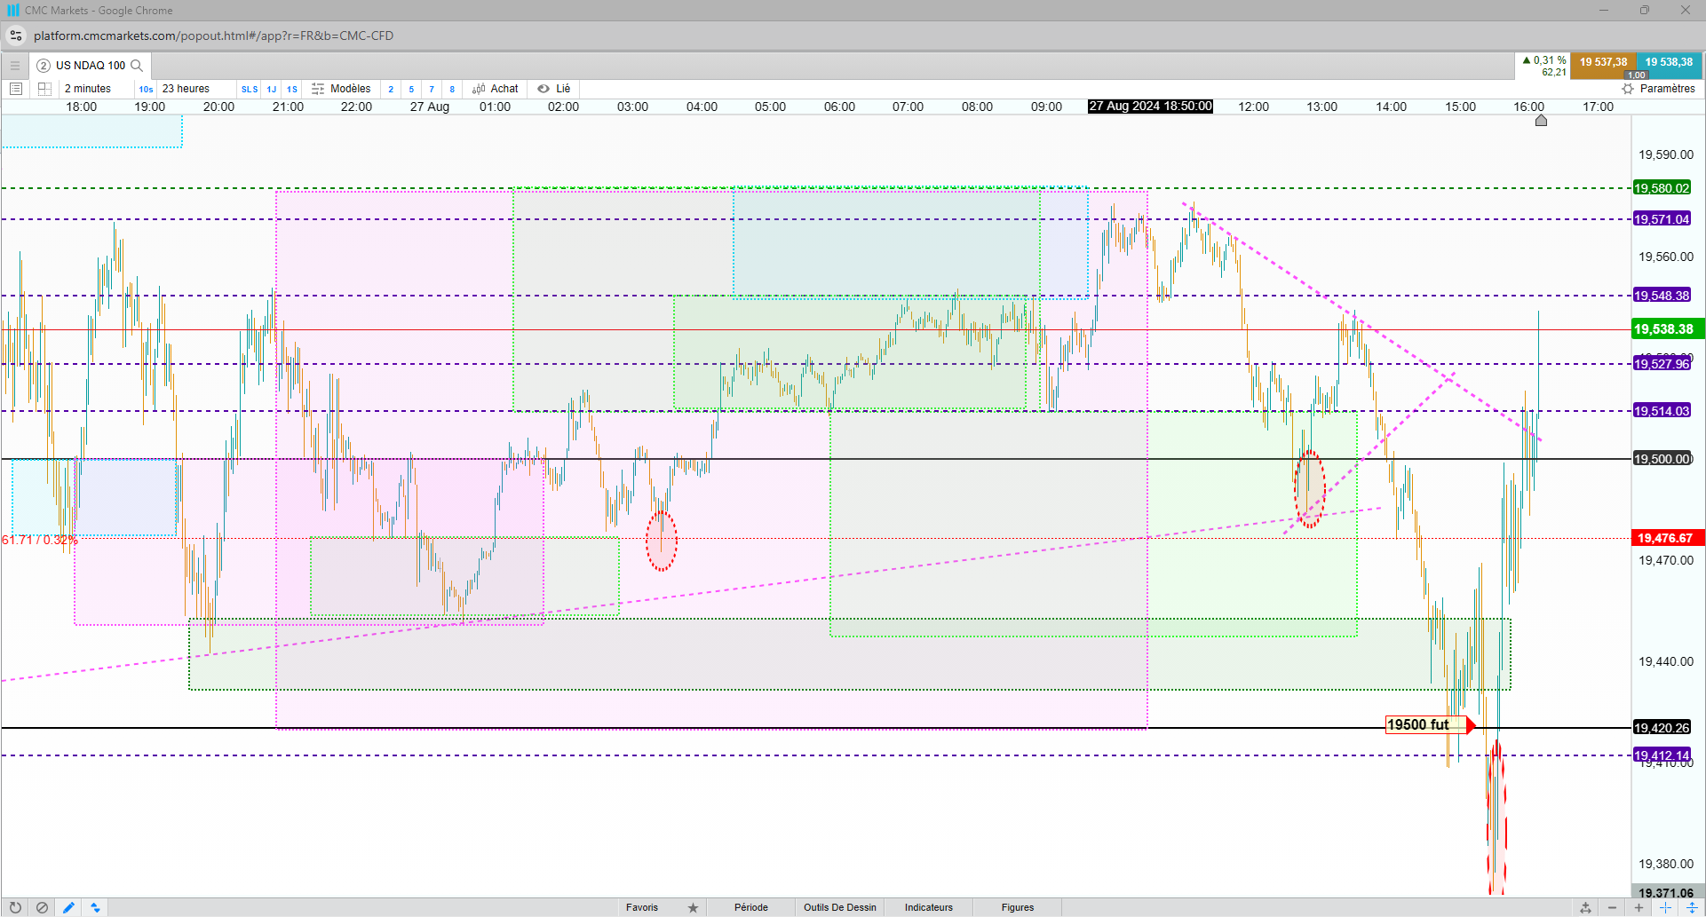Select the blue pencil drawing tool
The image size is (1706, 917).
point(68,907)
